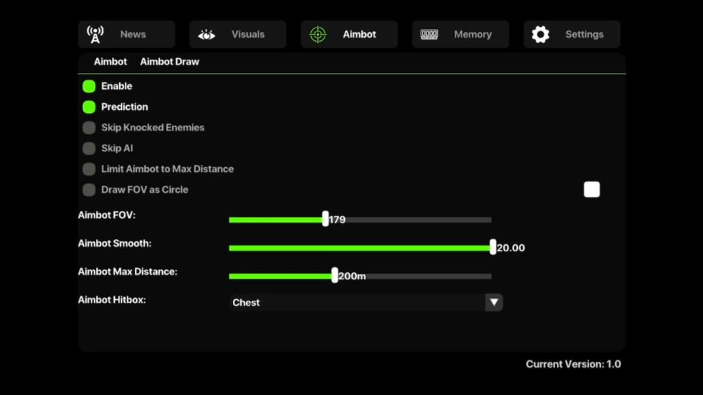The height and width of the screenshot is (395, 703).
Task: Click the Aimbot Smooth slider handle
Action: [x=493, y=247]
